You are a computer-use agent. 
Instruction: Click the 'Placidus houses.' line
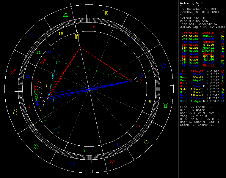(194, 21)
